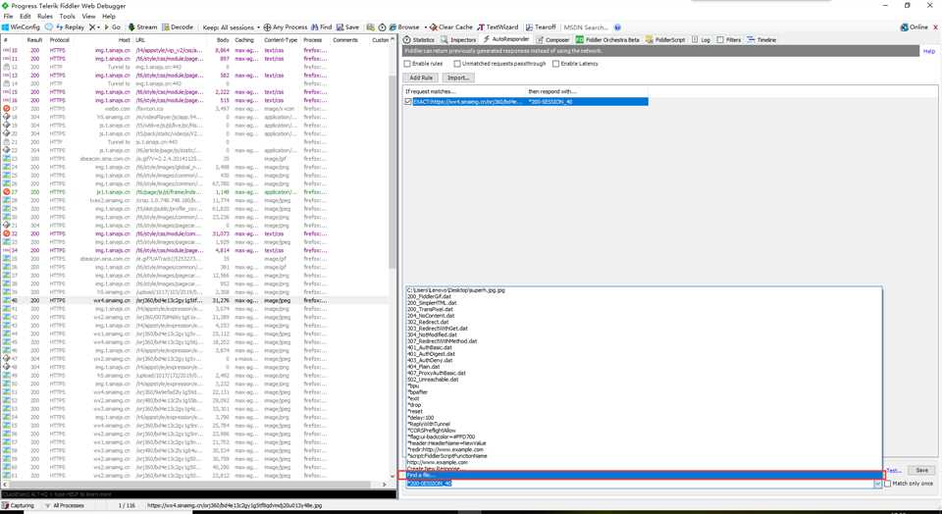Click the Import... button
The image size is (942, 514).
pyautogui.click(x=458, y=78)
